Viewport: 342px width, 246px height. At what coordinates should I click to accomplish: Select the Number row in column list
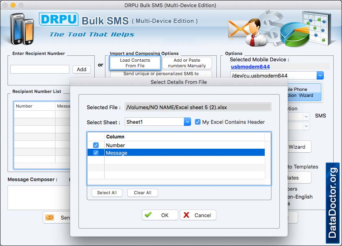click(x=176, y=145)
